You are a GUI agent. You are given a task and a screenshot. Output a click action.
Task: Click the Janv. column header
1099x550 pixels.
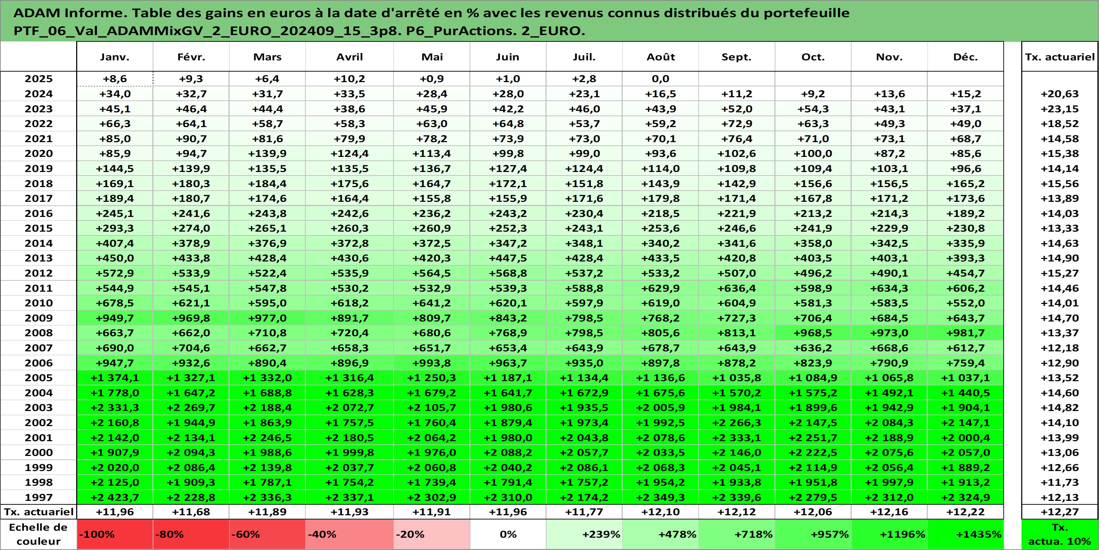click(115, 57)
